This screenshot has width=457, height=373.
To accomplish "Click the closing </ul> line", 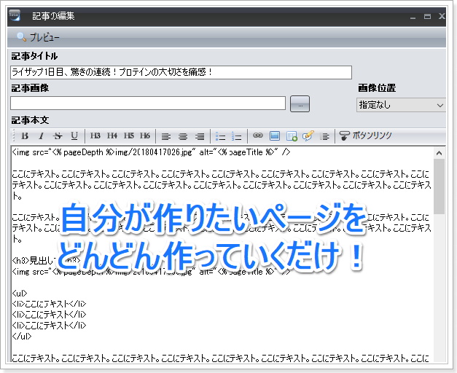I will point(22,336).
